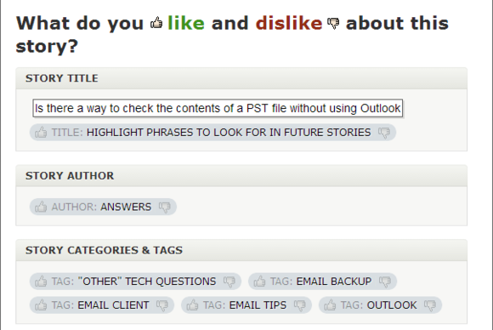The image size is (493, 330).
Task: Click inside the story title text field
Action: [218, 108]
